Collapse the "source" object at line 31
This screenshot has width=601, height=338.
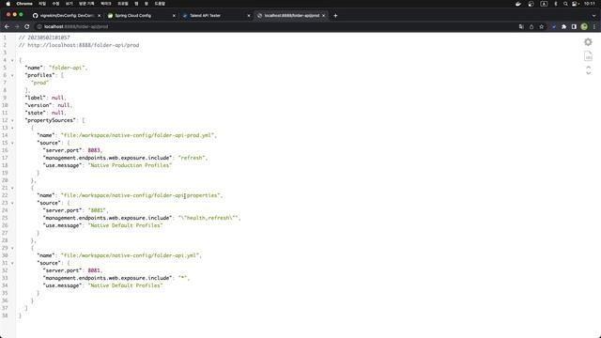12,263
